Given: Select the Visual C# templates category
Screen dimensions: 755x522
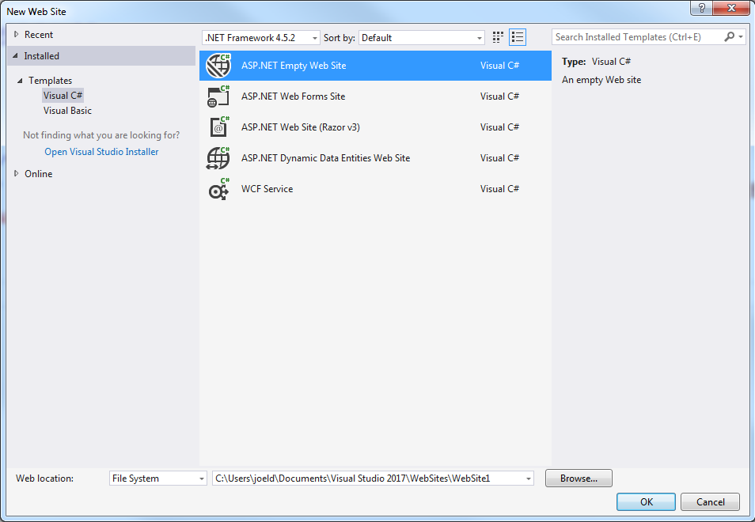Looking at the screenshot, I should click(x=63, y=95).
